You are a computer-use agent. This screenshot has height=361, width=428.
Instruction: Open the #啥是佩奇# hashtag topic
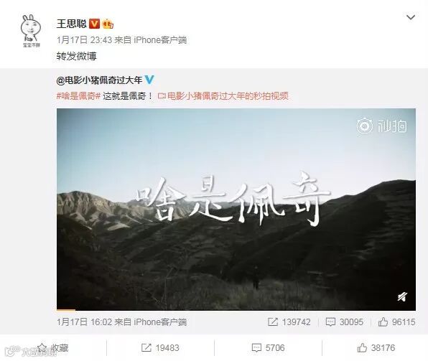point(78,96)
